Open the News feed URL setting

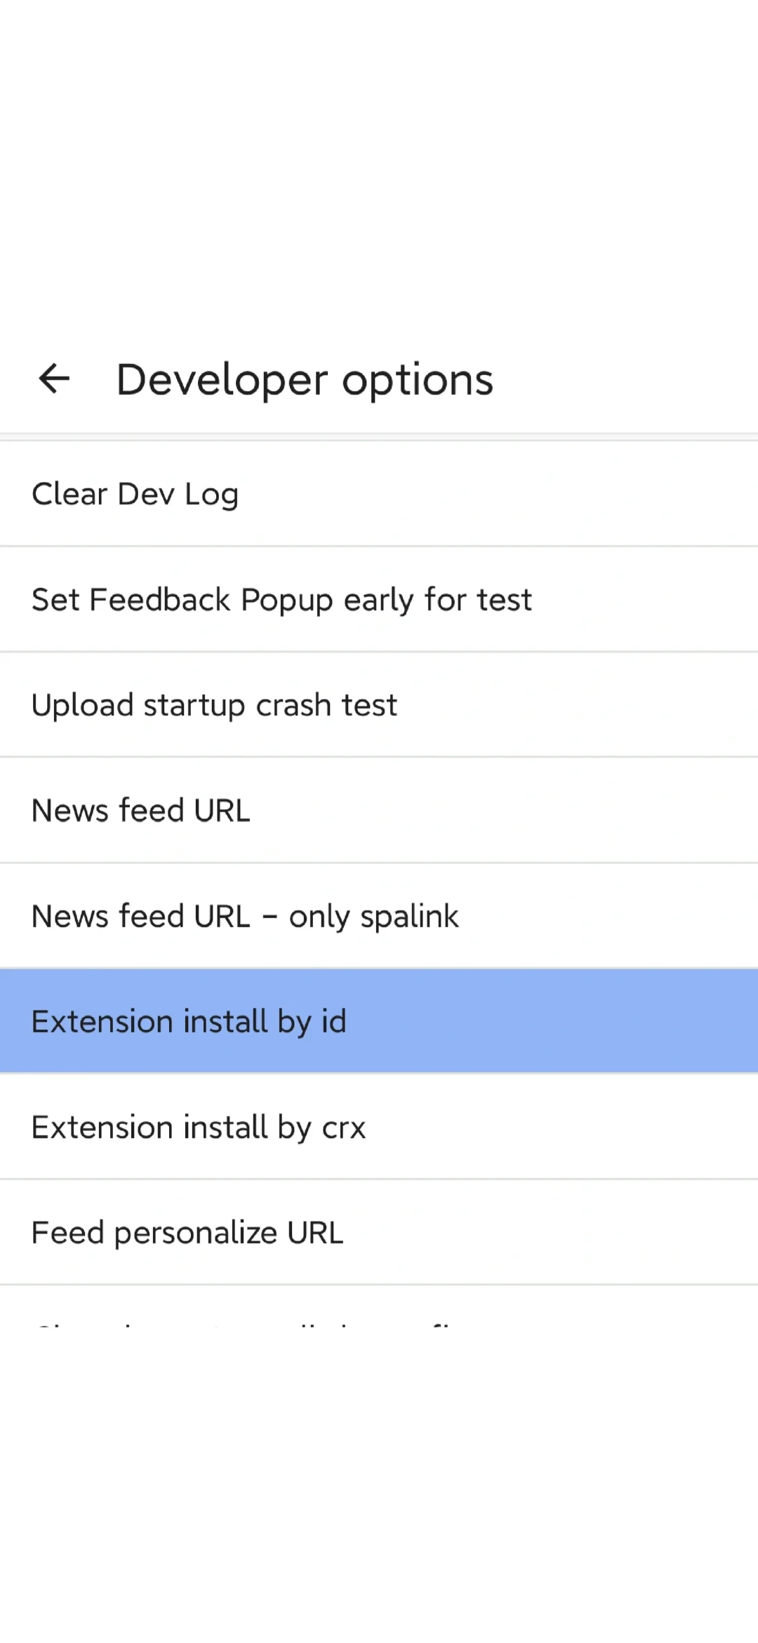[379, 810]
